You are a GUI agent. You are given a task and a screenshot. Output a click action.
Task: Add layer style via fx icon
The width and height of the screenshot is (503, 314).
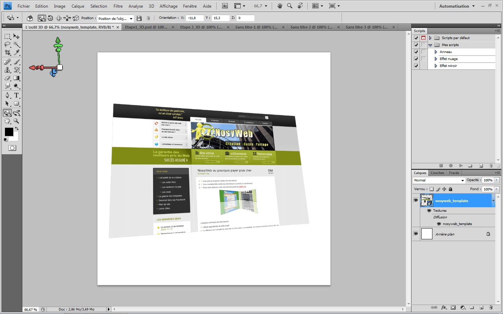click(444, 307)
